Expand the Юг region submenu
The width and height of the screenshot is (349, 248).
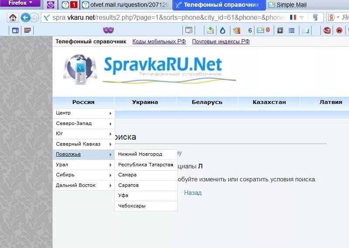[x=84, y=134]
